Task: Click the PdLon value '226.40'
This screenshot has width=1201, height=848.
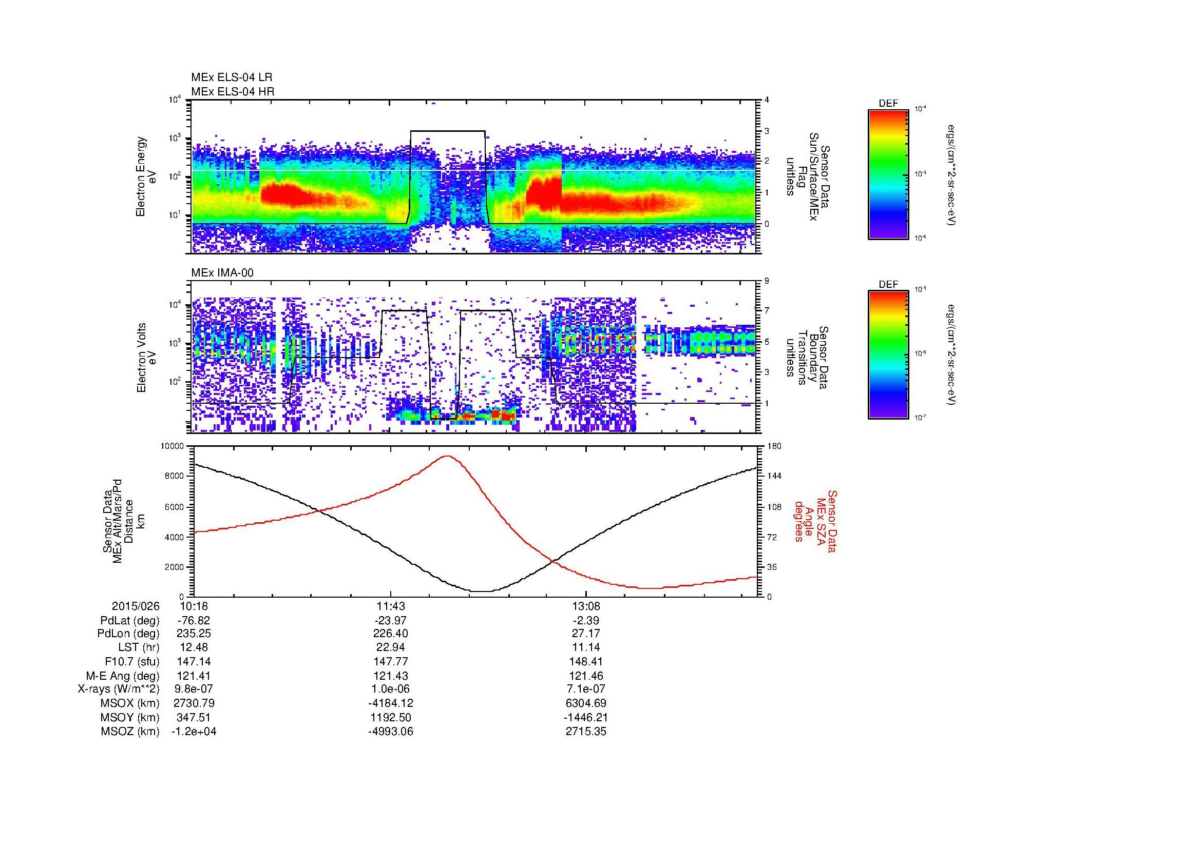Action: coord(390,634)
